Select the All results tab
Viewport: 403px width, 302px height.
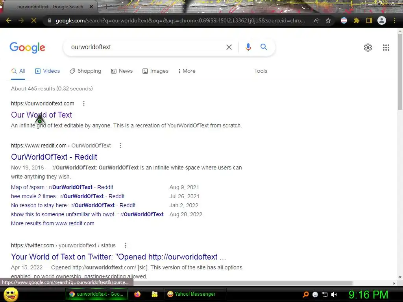[18, 71]
